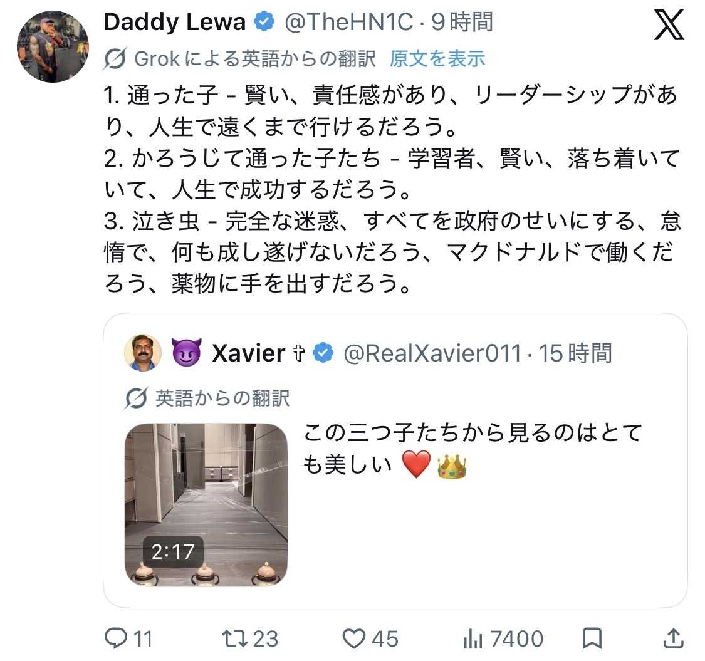Open @TheHN1C handle

pyautogui.click(x=348, y=22)
